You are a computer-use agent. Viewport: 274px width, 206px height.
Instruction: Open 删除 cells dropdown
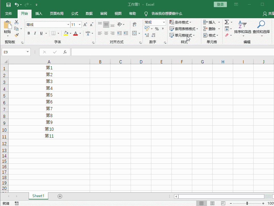(219, 29)
